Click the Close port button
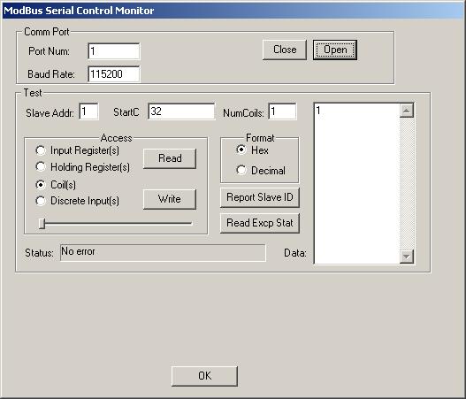466x399 pixels. click(285, 50)
